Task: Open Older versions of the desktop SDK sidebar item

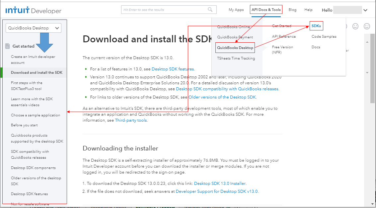Action: click(x=36, y=181)
